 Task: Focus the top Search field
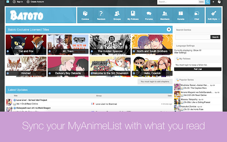click(178, 2)
